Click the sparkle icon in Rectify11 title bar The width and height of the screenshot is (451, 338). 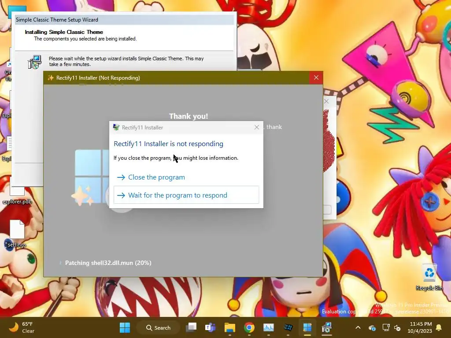tap(51, 77)
